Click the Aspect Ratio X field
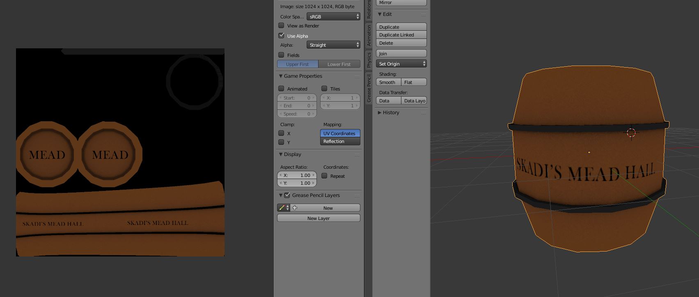Image resolution: width=699 pixels, height=297 pixels. (x=297, y=175)
